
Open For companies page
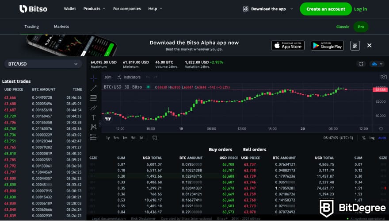click(127, 9)
